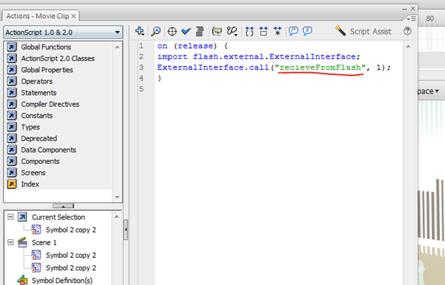This screenshot has height=285, width=445.
Task: Place cursor on empty code line 5
Action: (x=278, y=89)
